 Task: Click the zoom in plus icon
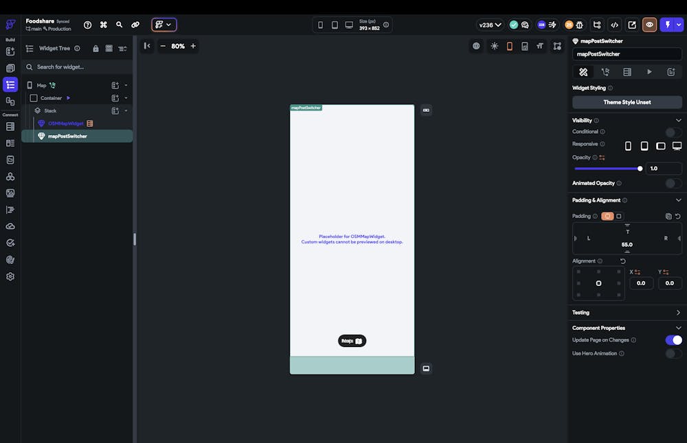tap(193, 46)
